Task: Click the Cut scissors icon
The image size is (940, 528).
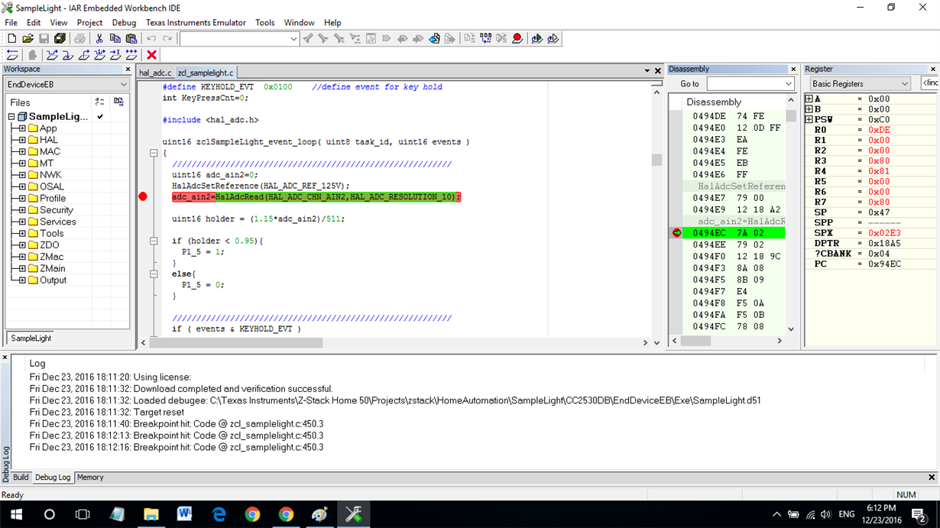Action: tap(99, 38)
